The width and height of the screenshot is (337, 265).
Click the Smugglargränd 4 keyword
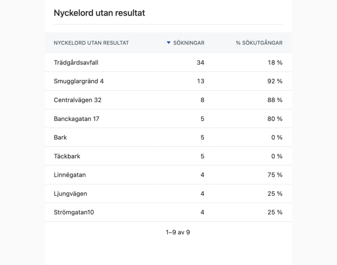[x=79, y=81]
